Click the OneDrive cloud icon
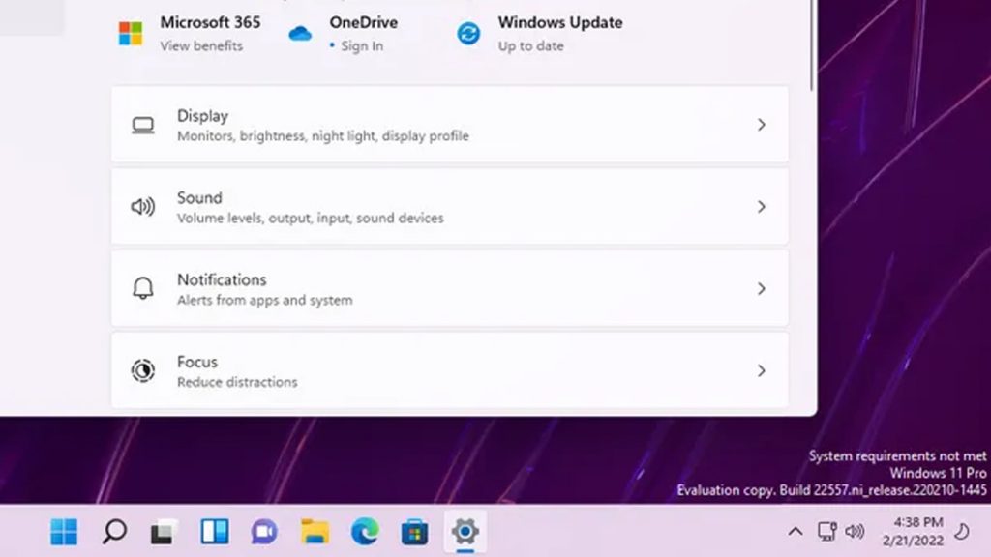Viewport: 991px width, 557px height. [x=300, y=33]
